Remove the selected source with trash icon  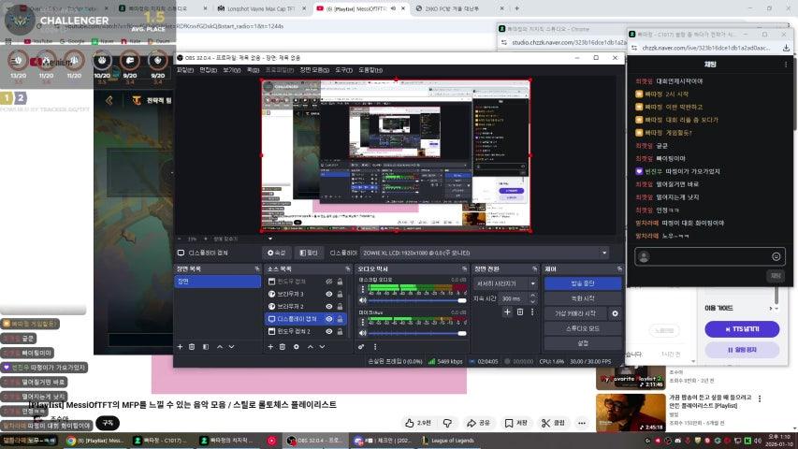[283, 347]
